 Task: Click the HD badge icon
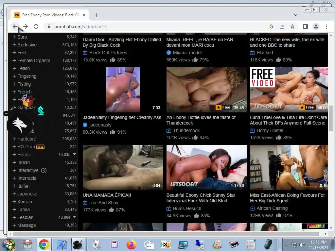tap(40, 147)
